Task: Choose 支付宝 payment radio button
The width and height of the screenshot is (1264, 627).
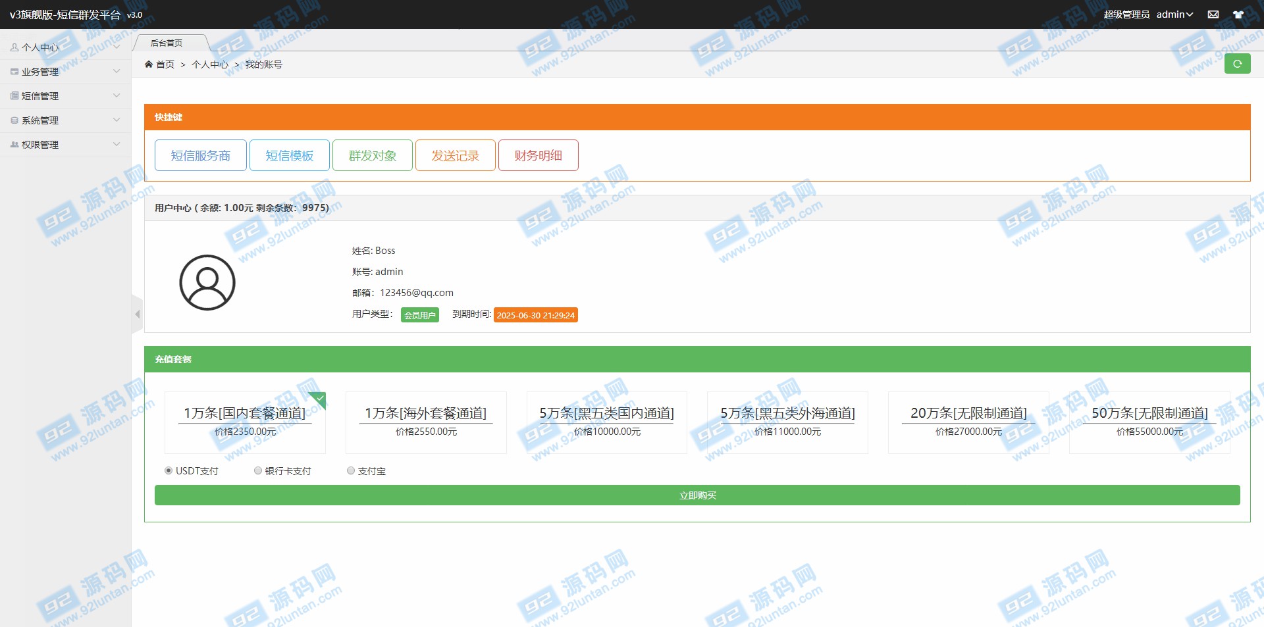Action: [x=351, y=471]
